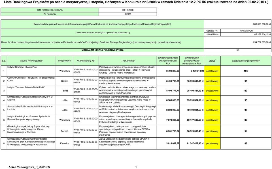Click the footer file name 'Lista Rankingowa_3_2008.xls'
The width and height of the screenshot is (272, 169).
pos(29,167)
